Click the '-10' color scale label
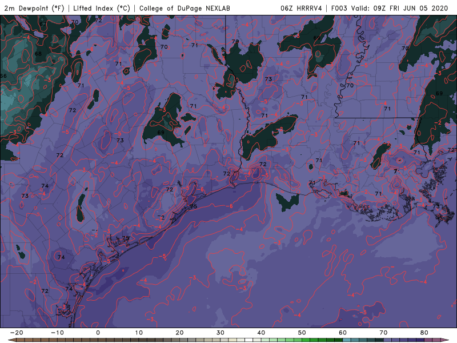The width and height of the screenshot is (457, 343). click(x=57, y=333)
